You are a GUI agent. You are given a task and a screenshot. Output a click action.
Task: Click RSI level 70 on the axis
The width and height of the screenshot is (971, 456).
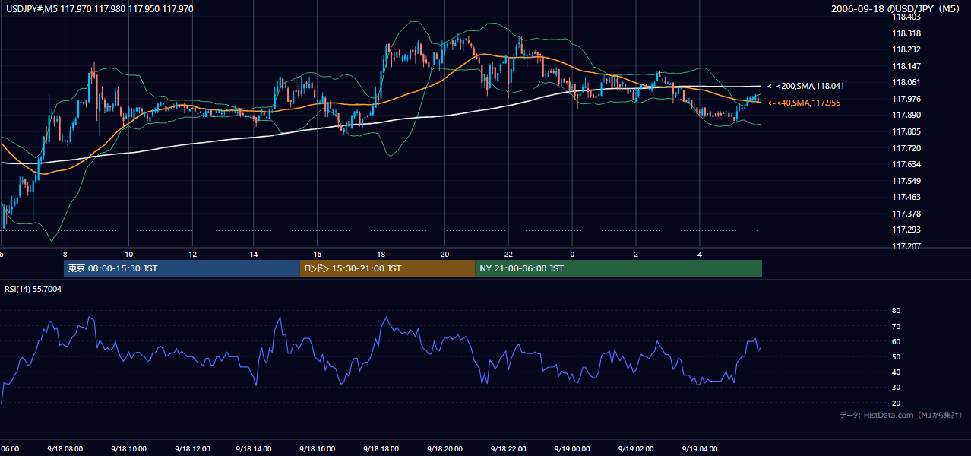896,326
